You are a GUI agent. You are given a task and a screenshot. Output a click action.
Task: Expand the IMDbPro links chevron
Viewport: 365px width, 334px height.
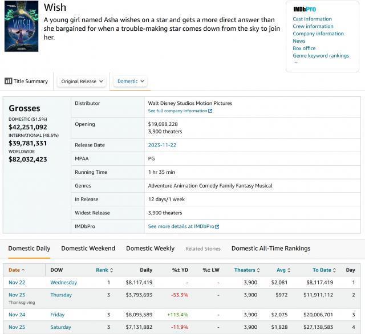[296, 63]
